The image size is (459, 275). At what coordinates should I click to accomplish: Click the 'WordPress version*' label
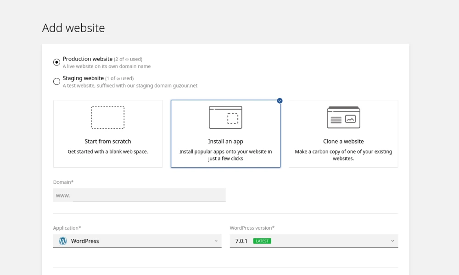252,228
